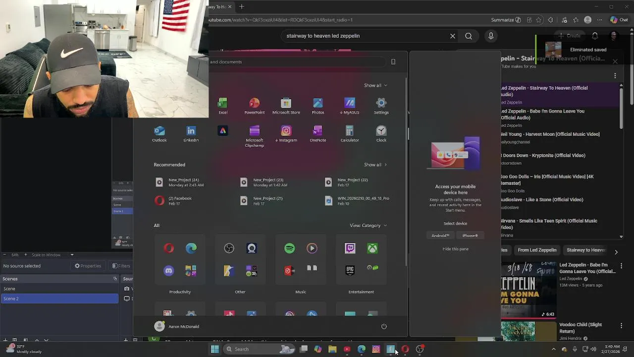The image size is (634, 357).
Task: Open Microsoft Store pinned app
Action: coord(286,106)
